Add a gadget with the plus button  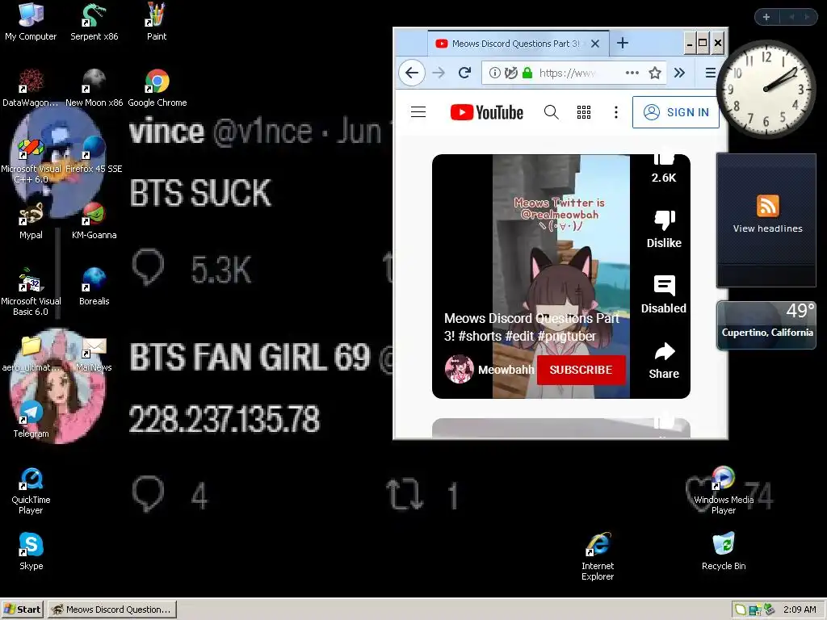[766, 17]
